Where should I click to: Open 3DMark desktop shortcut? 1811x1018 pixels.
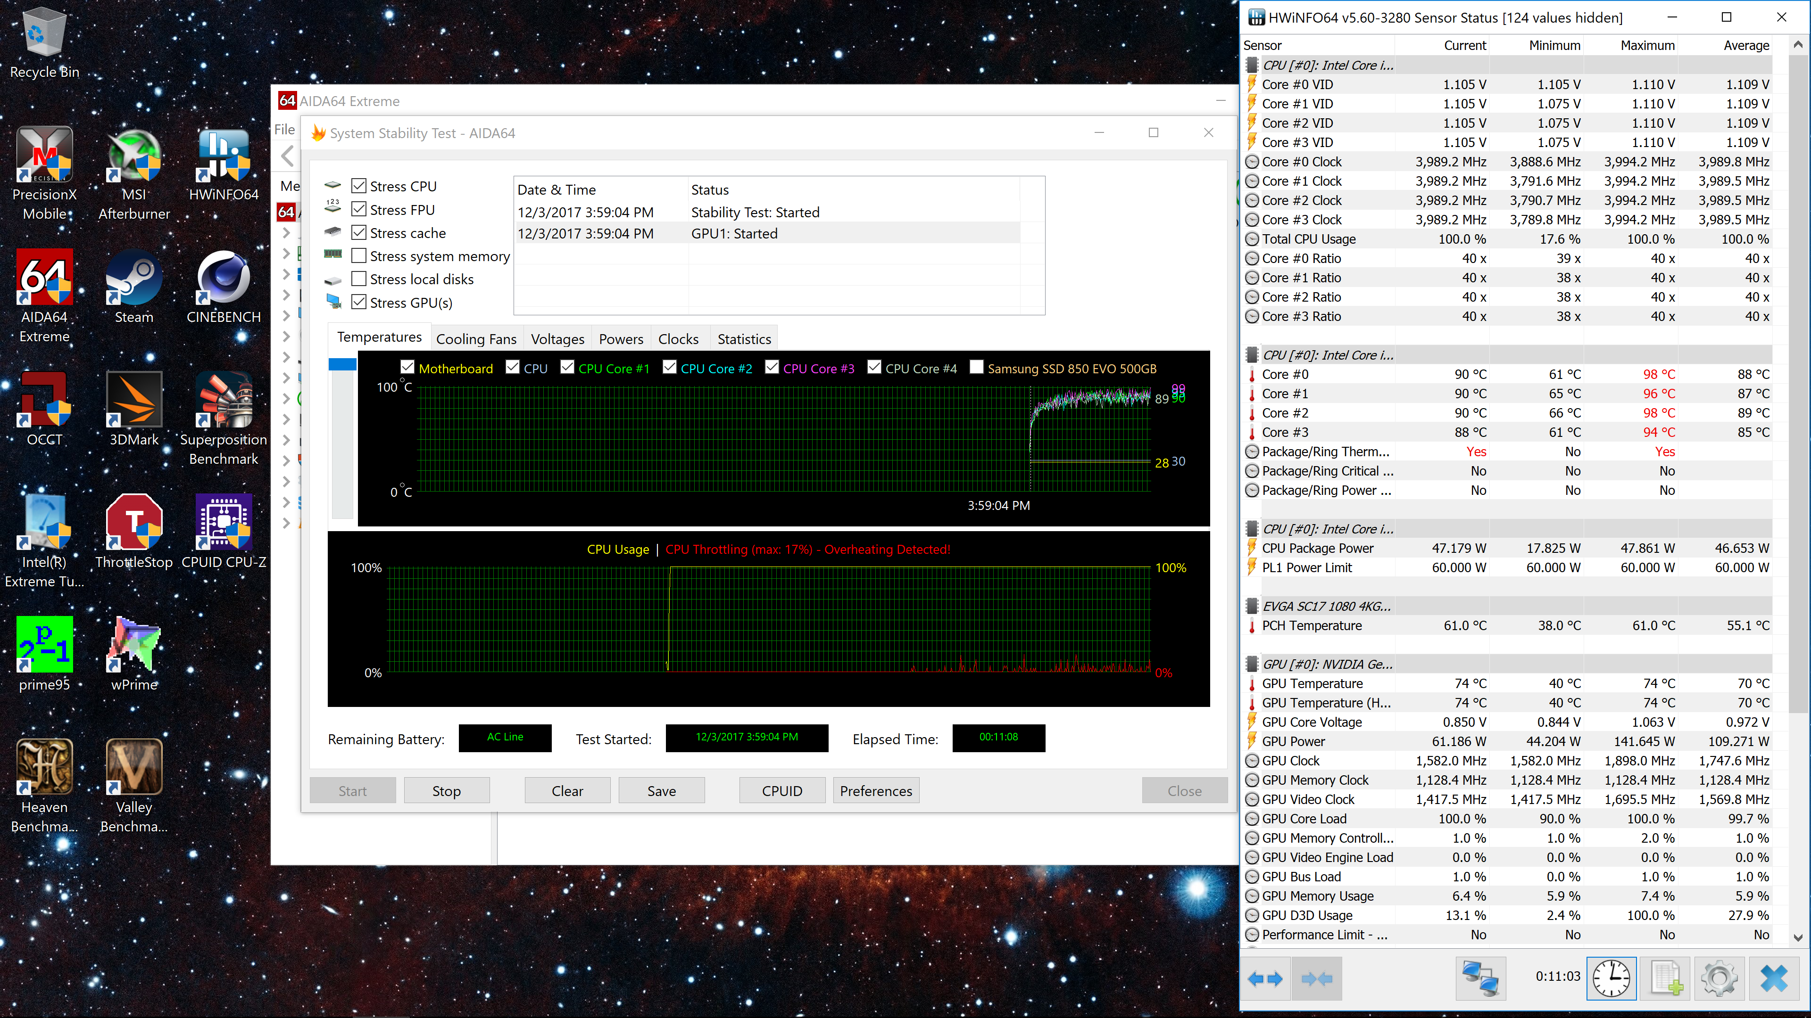tap(133, 409)
